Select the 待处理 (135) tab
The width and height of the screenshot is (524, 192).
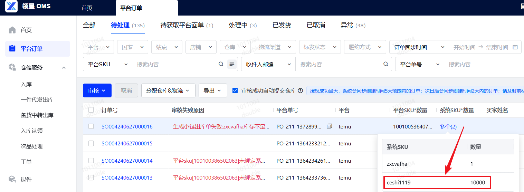click(128, 25)
